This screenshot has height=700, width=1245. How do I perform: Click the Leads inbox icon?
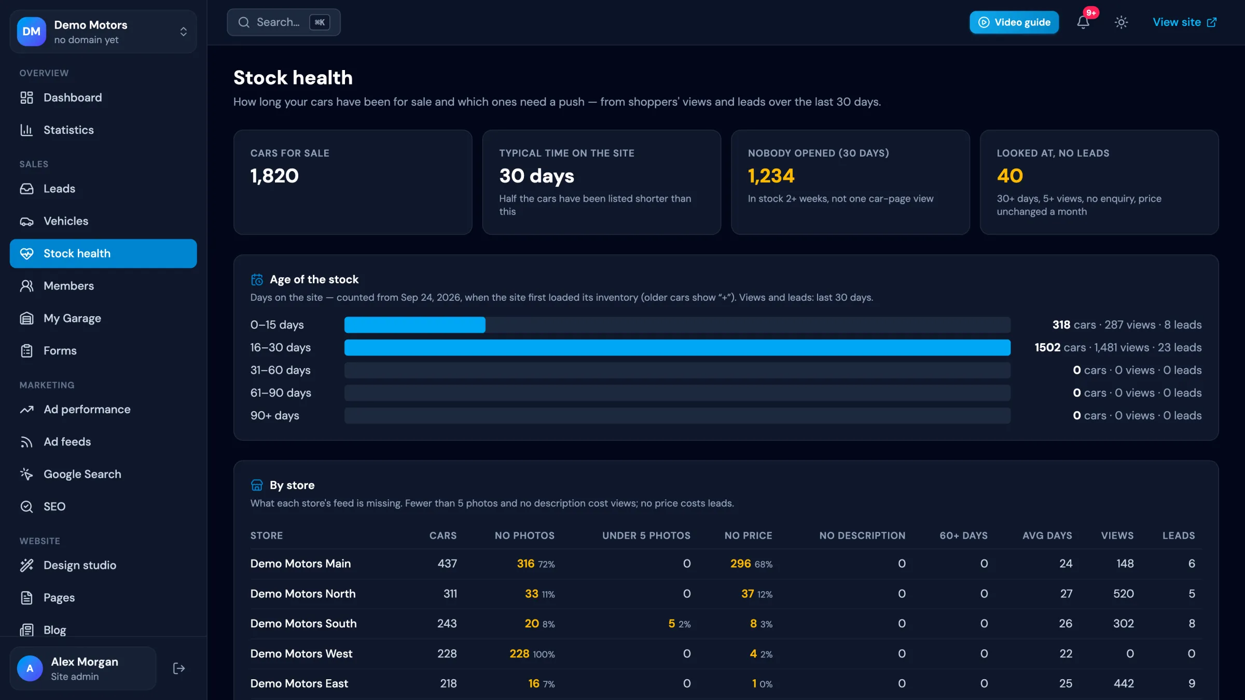point(26,189)
